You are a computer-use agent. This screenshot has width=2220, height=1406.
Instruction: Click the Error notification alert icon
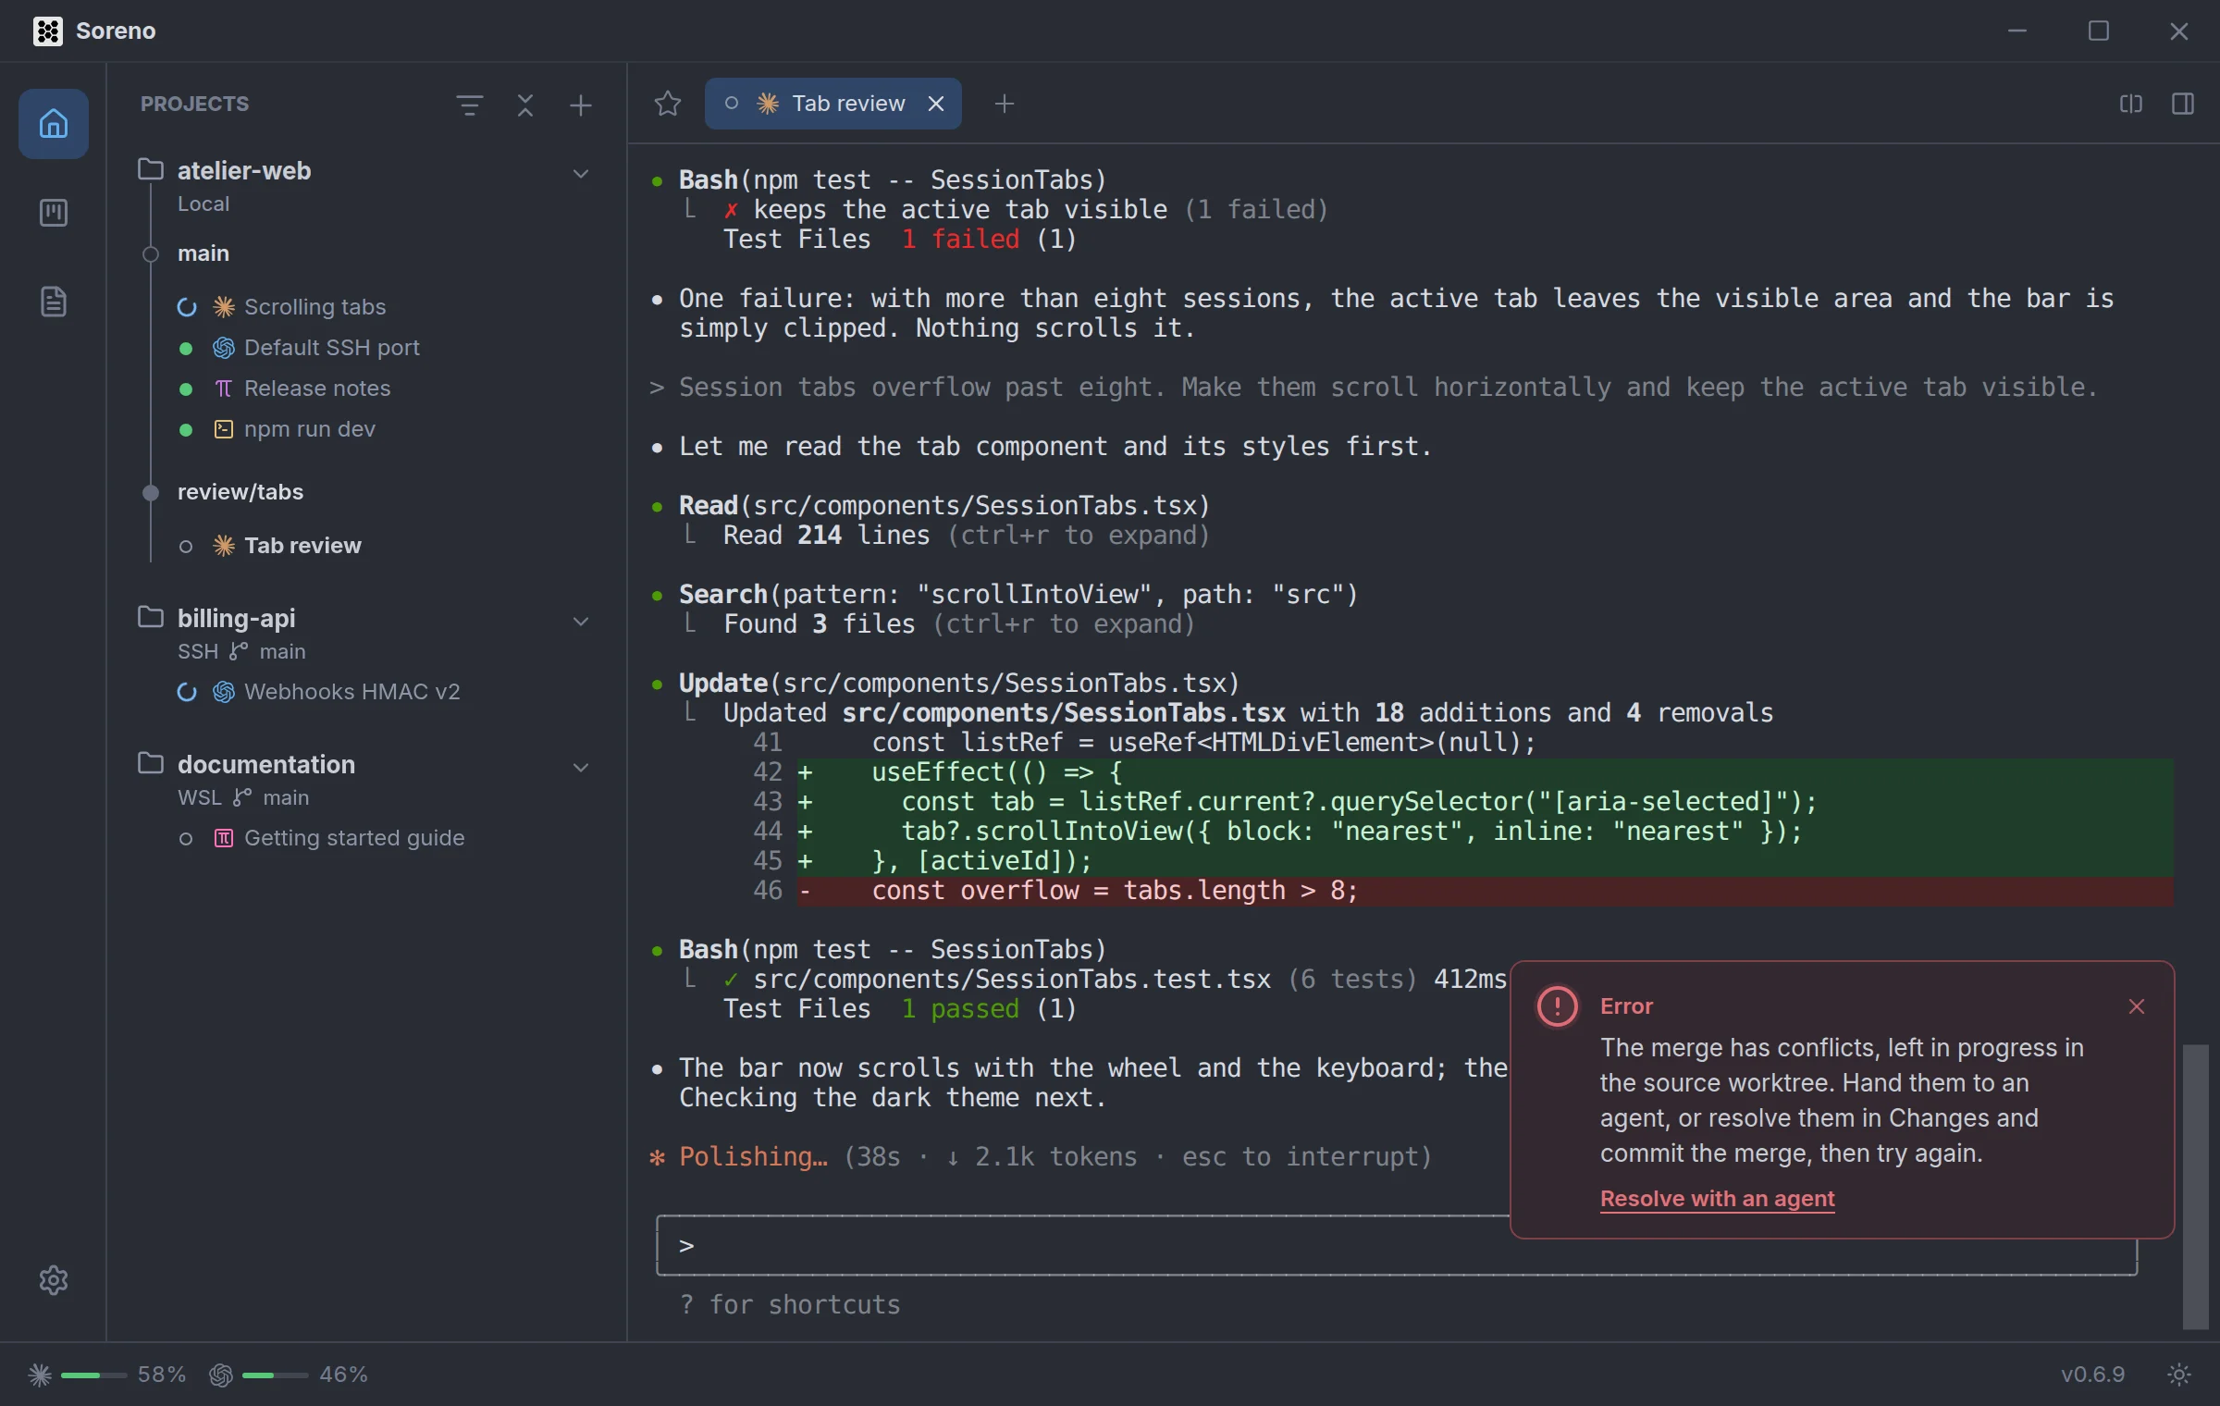(1558, 1006)
